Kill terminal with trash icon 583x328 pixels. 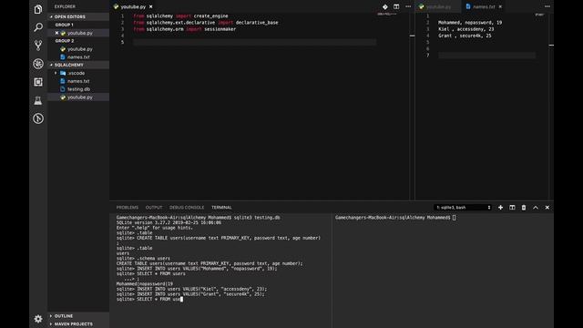tap(524, 208)
